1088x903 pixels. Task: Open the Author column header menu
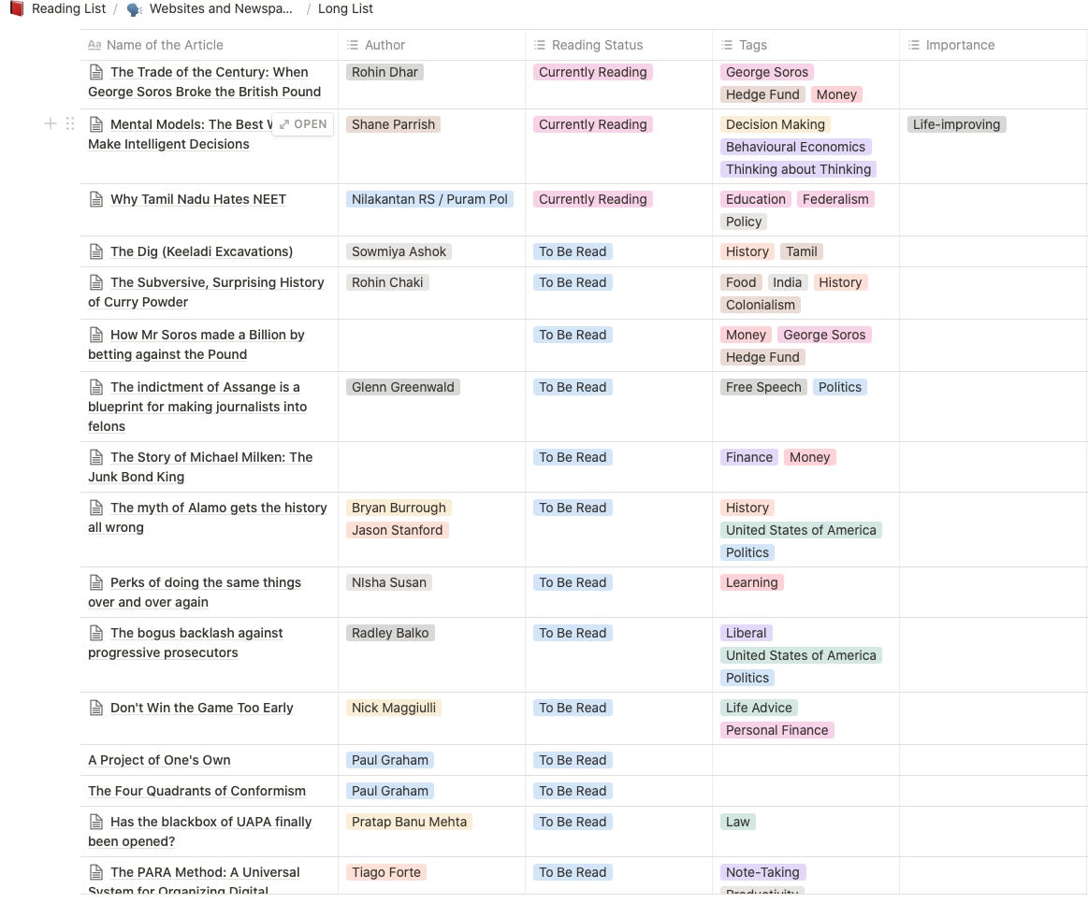pos(431,45)
